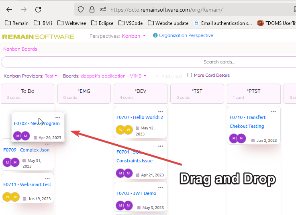
Task: Click the Kanban Boards breadcrumb link
Action: click(20, 49)
